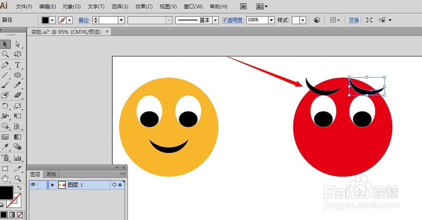Select the Mesh tool
The width and height of the screenshot is (422, 220).
pyautogui.click(x=5, y=137)
